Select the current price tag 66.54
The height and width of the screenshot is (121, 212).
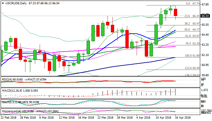click(x=205, y=16)
